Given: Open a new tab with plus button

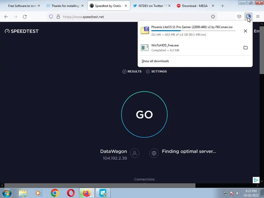Looking at the screenshot, I should (222, 6).
